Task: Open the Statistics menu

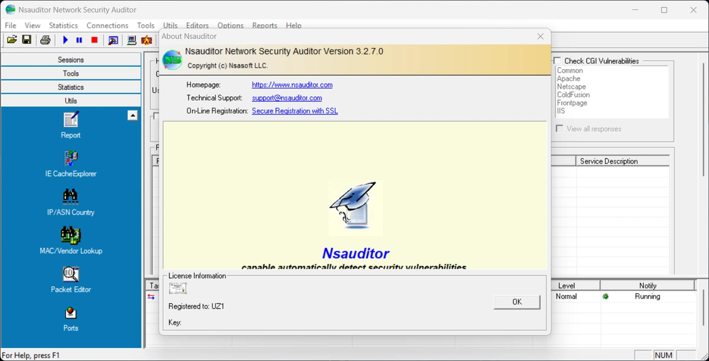Action: click(x=63, y=25)
